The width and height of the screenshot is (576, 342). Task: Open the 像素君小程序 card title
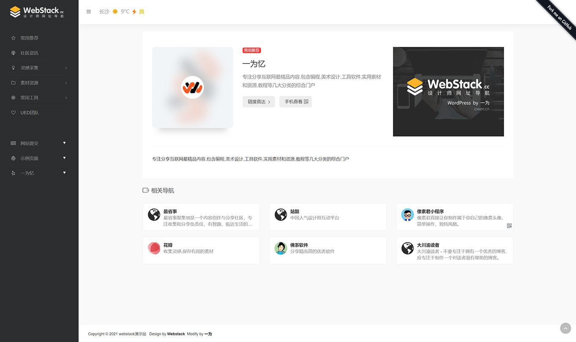point(430,211)
